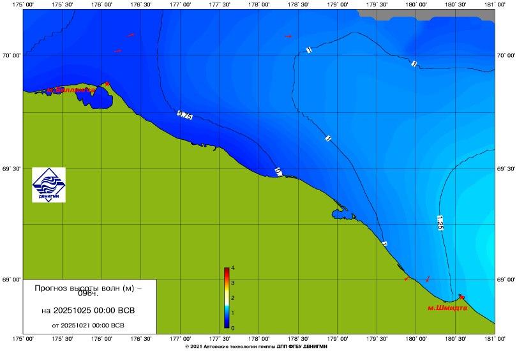Click the 178°00' longitude label on top axis
Screen dimensions: 517x351
(259, 5)
